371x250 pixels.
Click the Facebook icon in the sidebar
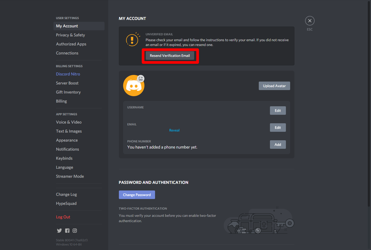click(67, 231)
